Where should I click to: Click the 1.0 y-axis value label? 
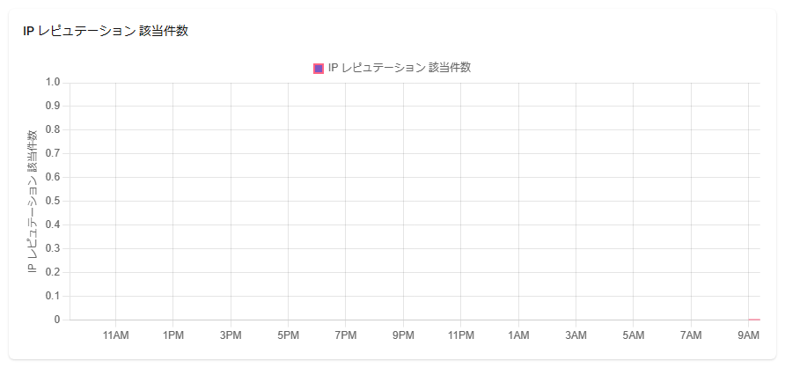pyautogui.click(x=52, y=83)
